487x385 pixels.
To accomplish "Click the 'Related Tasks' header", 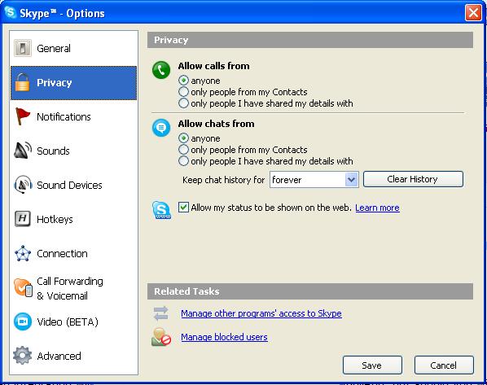I will click(310, 291).
